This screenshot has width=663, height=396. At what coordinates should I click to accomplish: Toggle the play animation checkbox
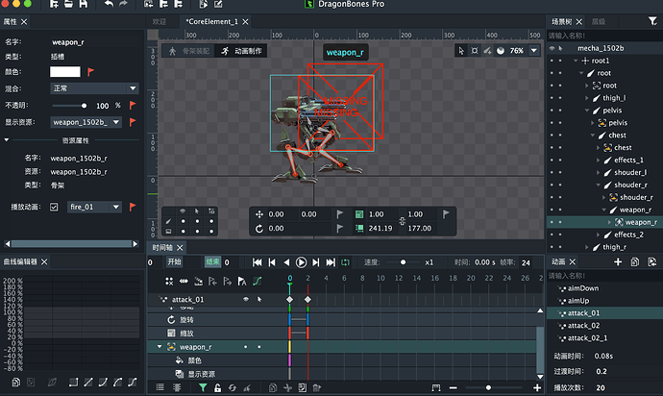point(54,207)
